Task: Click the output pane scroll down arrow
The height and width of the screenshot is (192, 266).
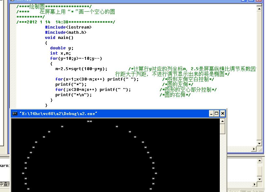Action: (x=259, y=179)
